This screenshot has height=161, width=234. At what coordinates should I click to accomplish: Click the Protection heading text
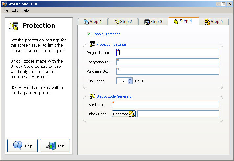(x=39, y=26)
